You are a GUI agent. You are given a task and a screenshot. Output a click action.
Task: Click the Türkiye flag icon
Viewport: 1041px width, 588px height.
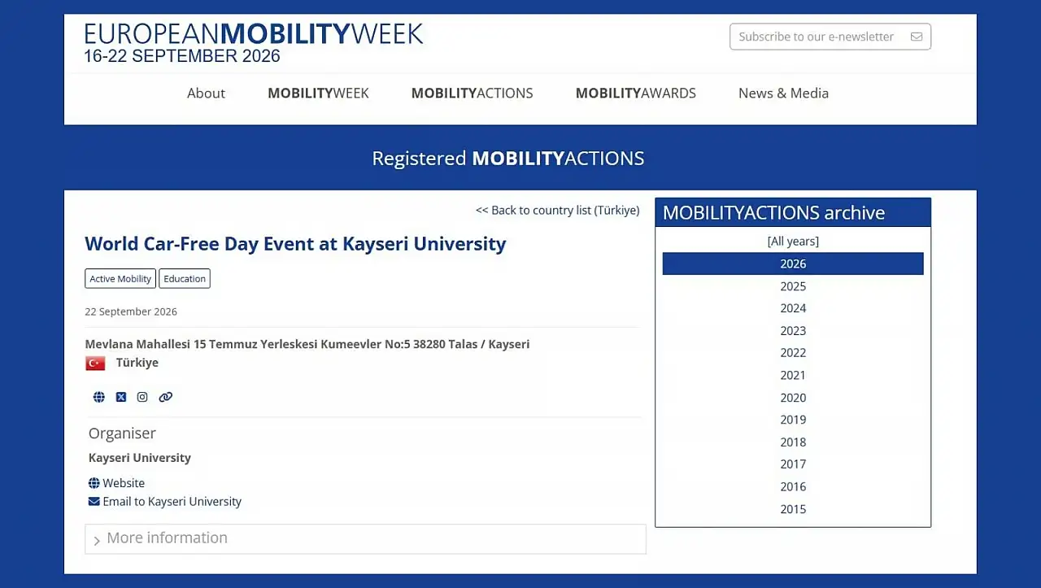[x=95, y=363]
